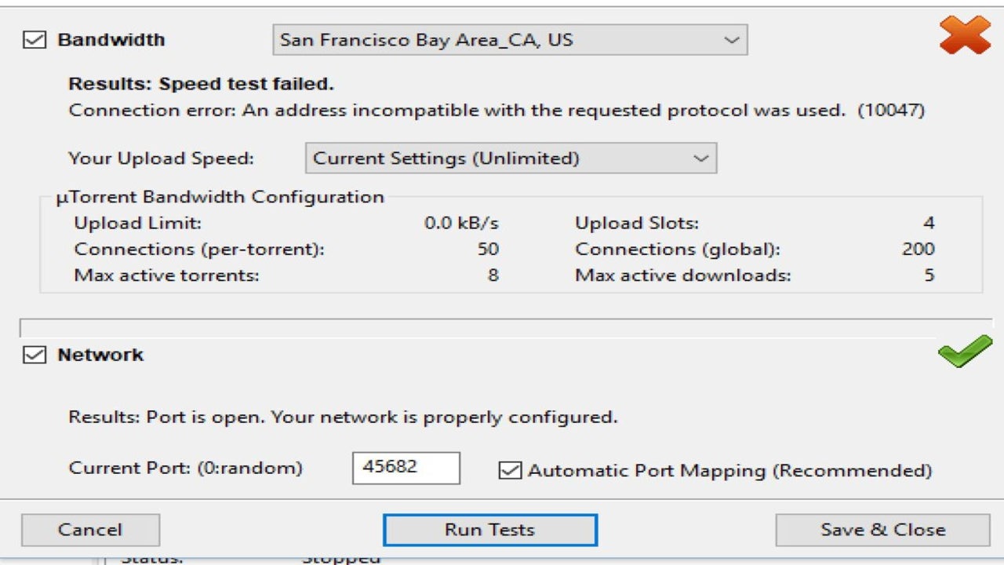Click the µTorrent Bandwidth Configuration heading
The height and width of the screenshot is (565, 1004).
pyautogui.click(x=220, y=197)
